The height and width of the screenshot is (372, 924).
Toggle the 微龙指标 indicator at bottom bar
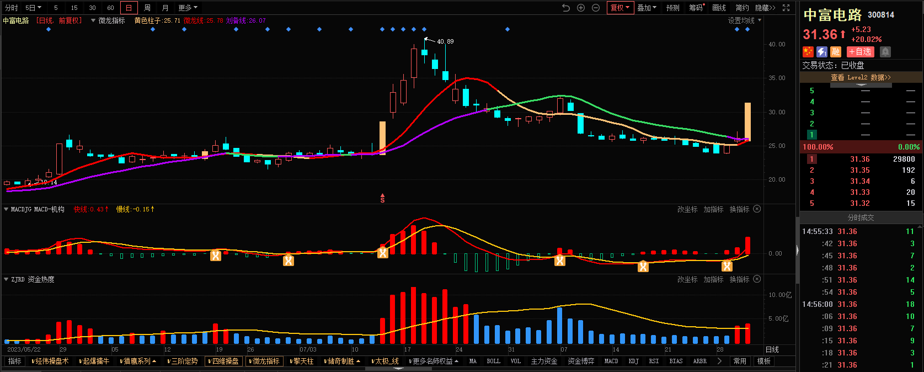point(264,362)
